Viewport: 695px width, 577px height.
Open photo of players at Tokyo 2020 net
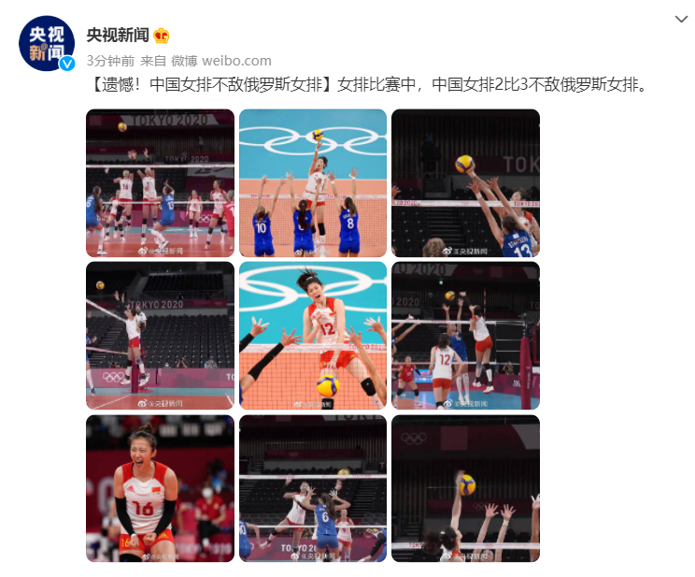[x=160, y=183]
